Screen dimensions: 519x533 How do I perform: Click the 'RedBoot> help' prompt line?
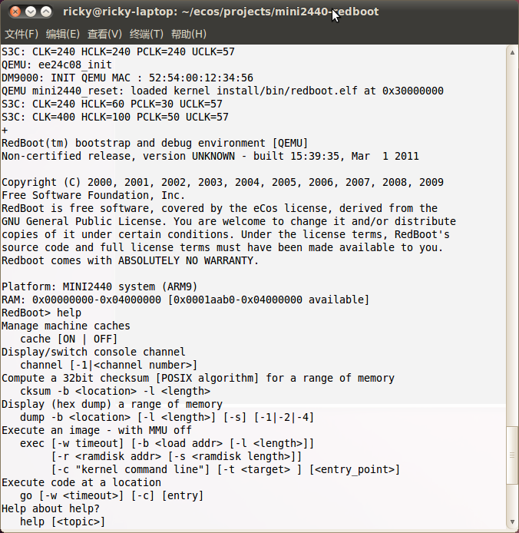pyautogui.click(x=41, y=313)
